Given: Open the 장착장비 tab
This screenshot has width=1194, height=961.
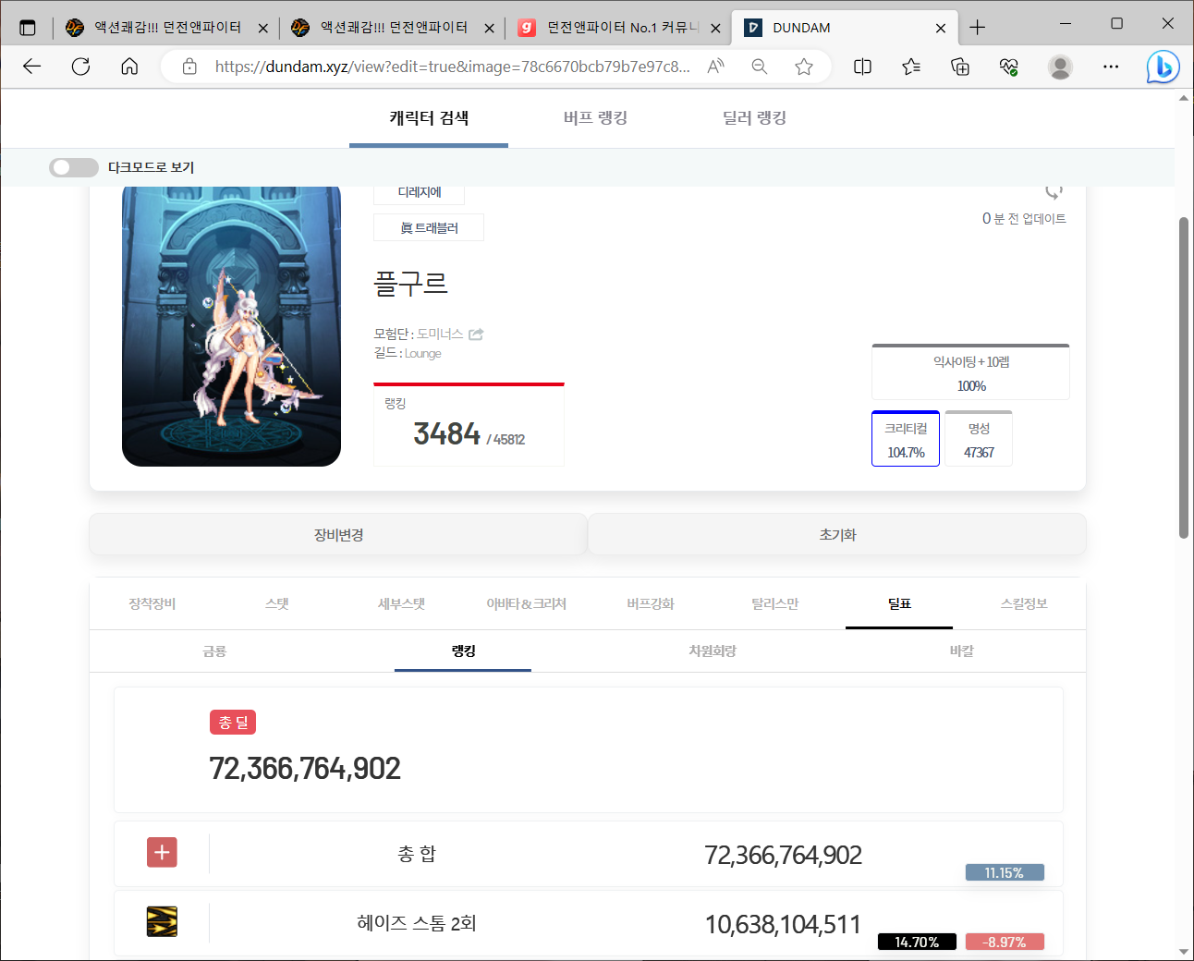Looking at the screenshot, I should pyautogui.click(x=152, y=603).
